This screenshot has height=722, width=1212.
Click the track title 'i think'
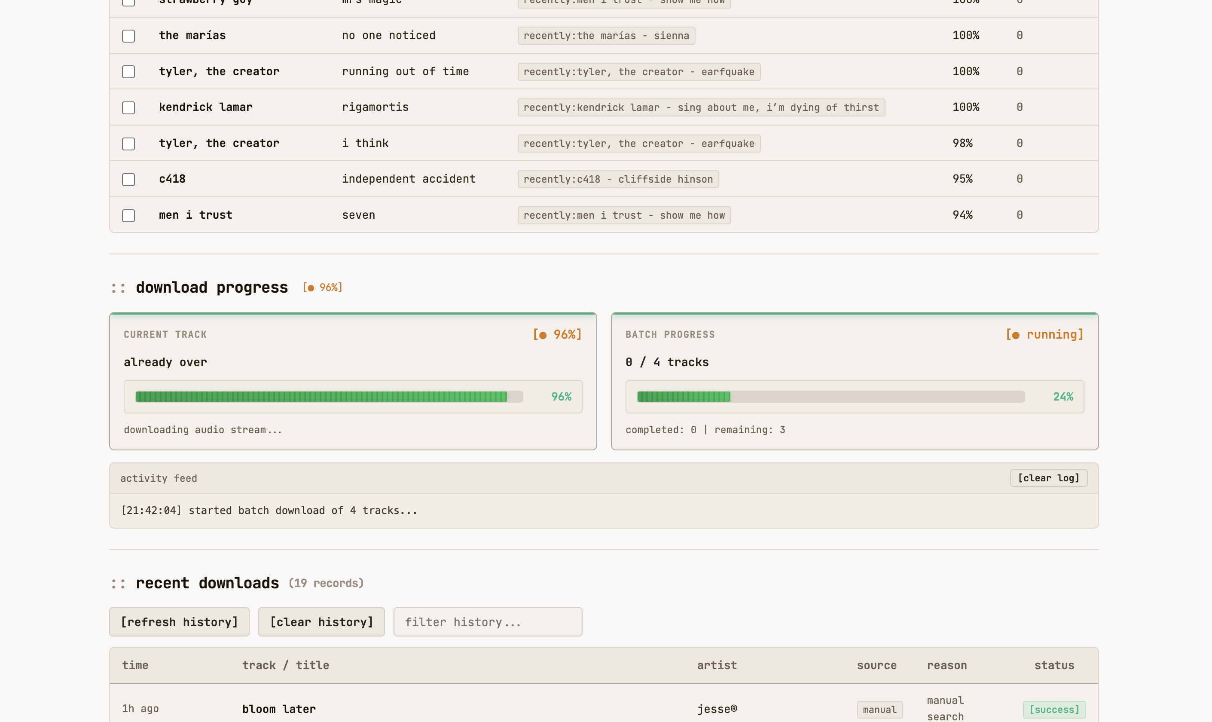click(365, 143)
